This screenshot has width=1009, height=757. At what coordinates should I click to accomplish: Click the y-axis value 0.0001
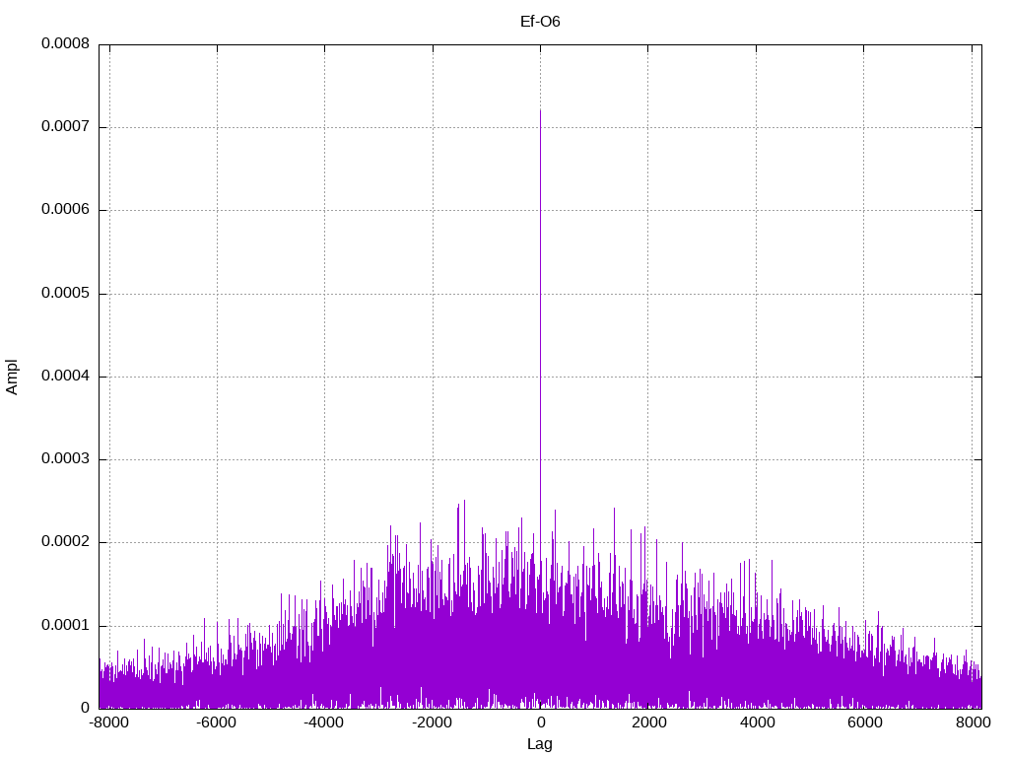point(66,626)
